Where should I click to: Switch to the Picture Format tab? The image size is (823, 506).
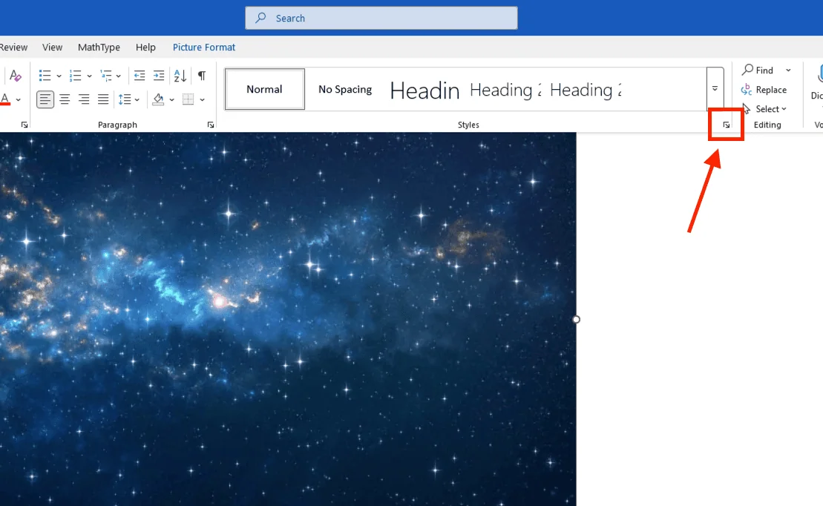(203, 47)
